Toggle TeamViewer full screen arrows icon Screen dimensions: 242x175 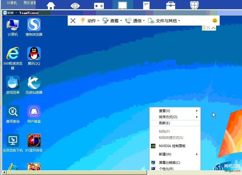[x=208, y=28]
